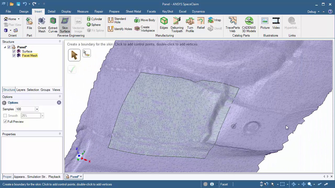Insert a Video illustration
Image resolution: width=335 pixels, height=188 pixels.
click(276, 23)
